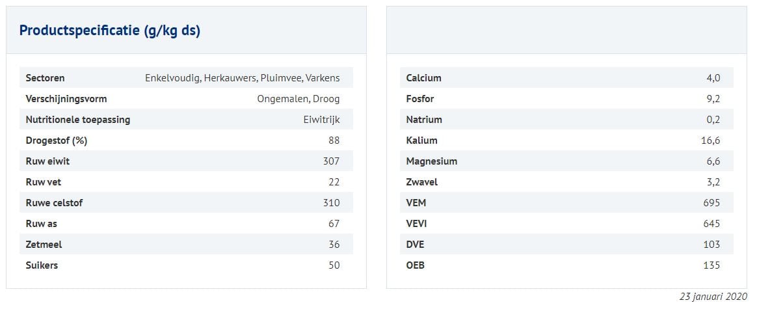Select the Drogestof (%) row label
The image size is (757, 309).
(56, 141)
